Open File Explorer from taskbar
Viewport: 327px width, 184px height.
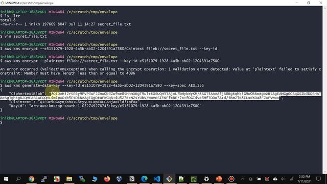coord(69,179)
